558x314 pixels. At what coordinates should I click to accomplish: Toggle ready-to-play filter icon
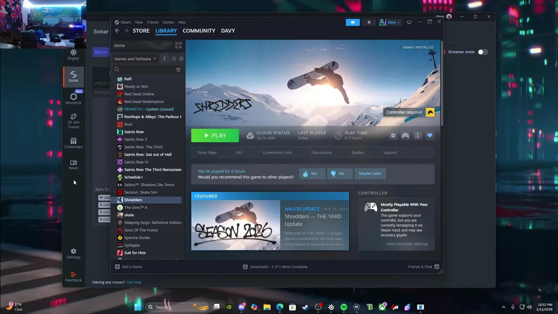181,58
